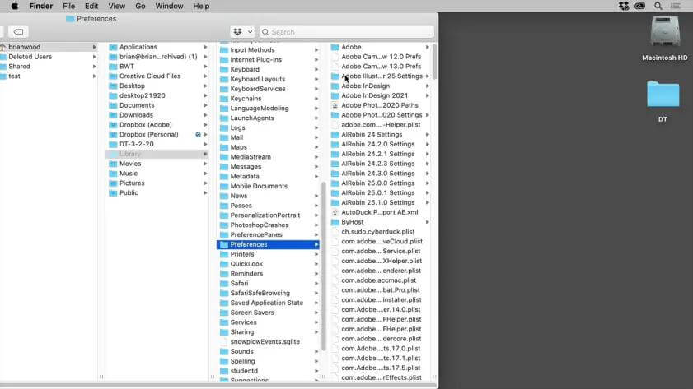Image resolution: width=693 pixels, height=389 pixels.
Task: Click the Adobe InDesign 2021 file icon
Action: (x=335, y=95)
